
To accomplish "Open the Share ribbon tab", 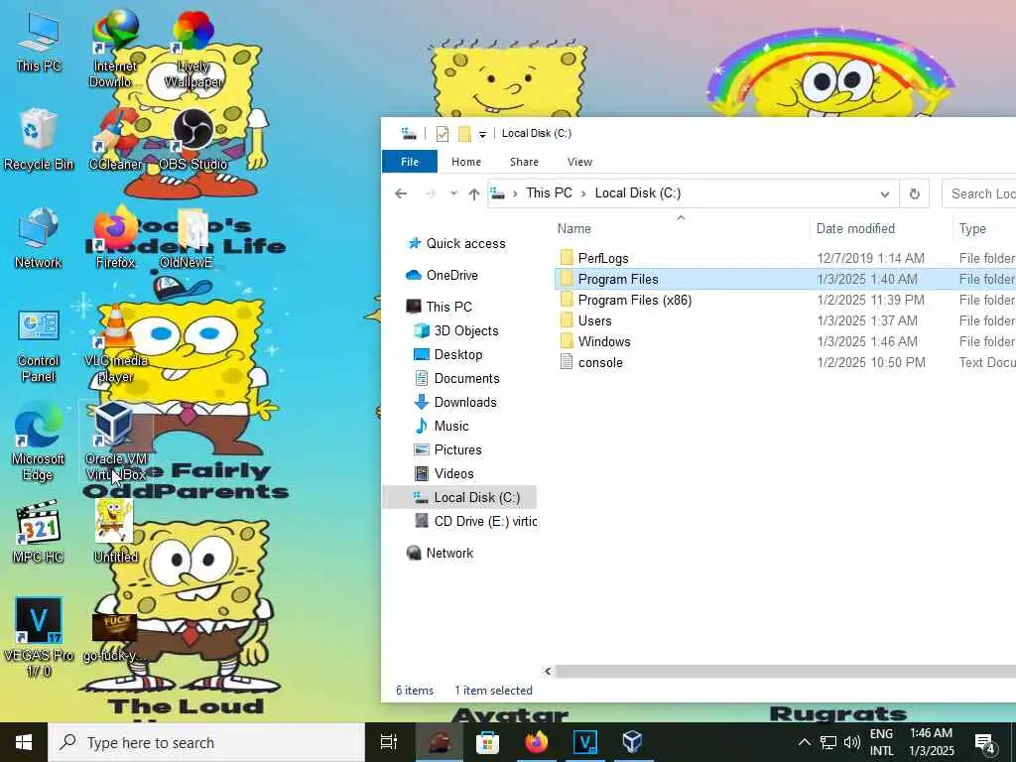I will point(524,162).
